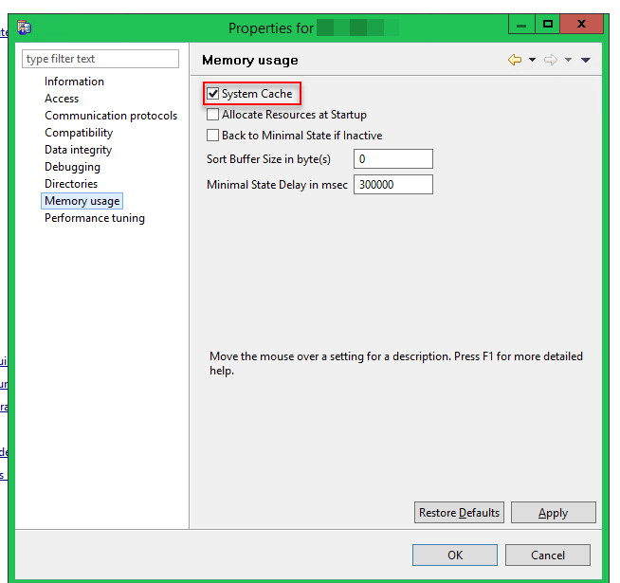Open the forward history dropdown arrow

coord(568,61)
